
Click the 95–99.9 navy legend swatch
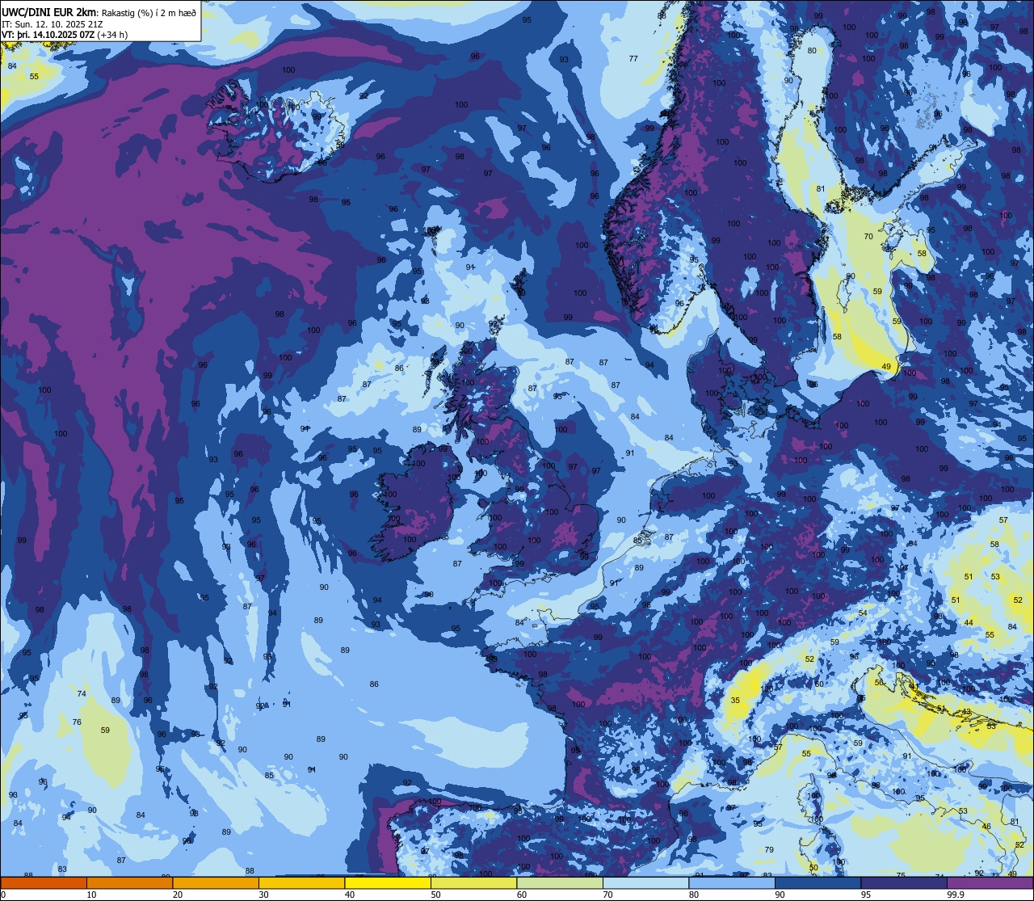(x=904, y=883)
